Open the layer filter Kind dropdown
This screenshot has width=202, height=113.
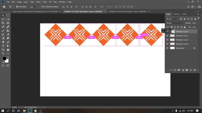tap(172, 19)
